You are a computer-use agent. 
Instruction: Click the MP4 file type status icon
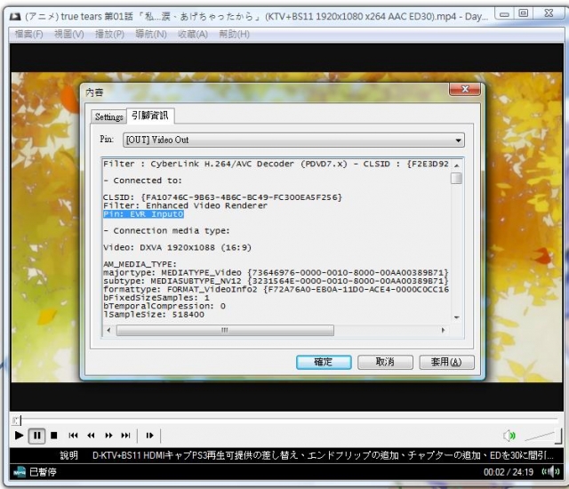click(x=20, y=472)
